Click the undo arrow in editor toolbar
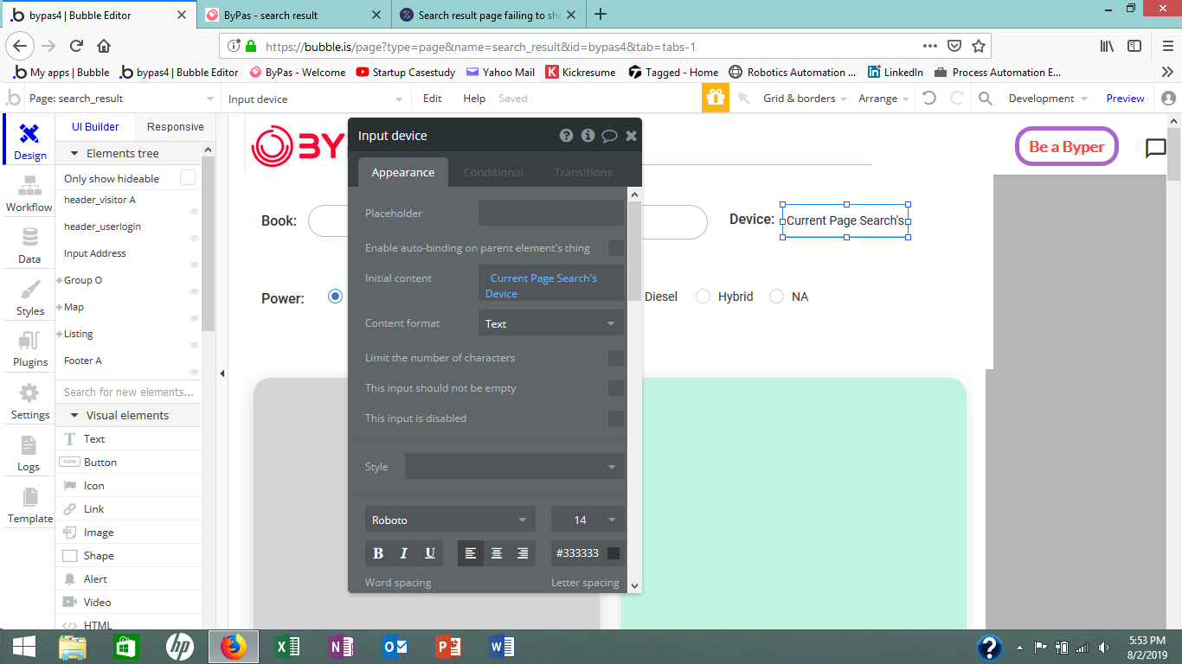This screenshot has width=1182, height=664. pyautogui.click(x=929, y=99)
